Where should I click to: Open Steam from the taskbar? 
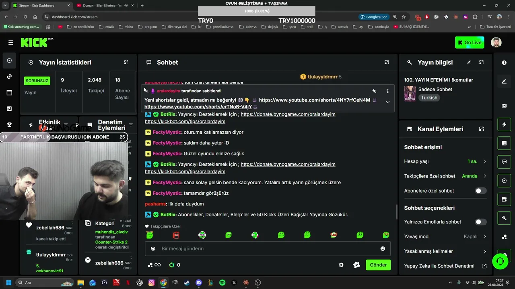pyautogui.click(x=187, y=283)
